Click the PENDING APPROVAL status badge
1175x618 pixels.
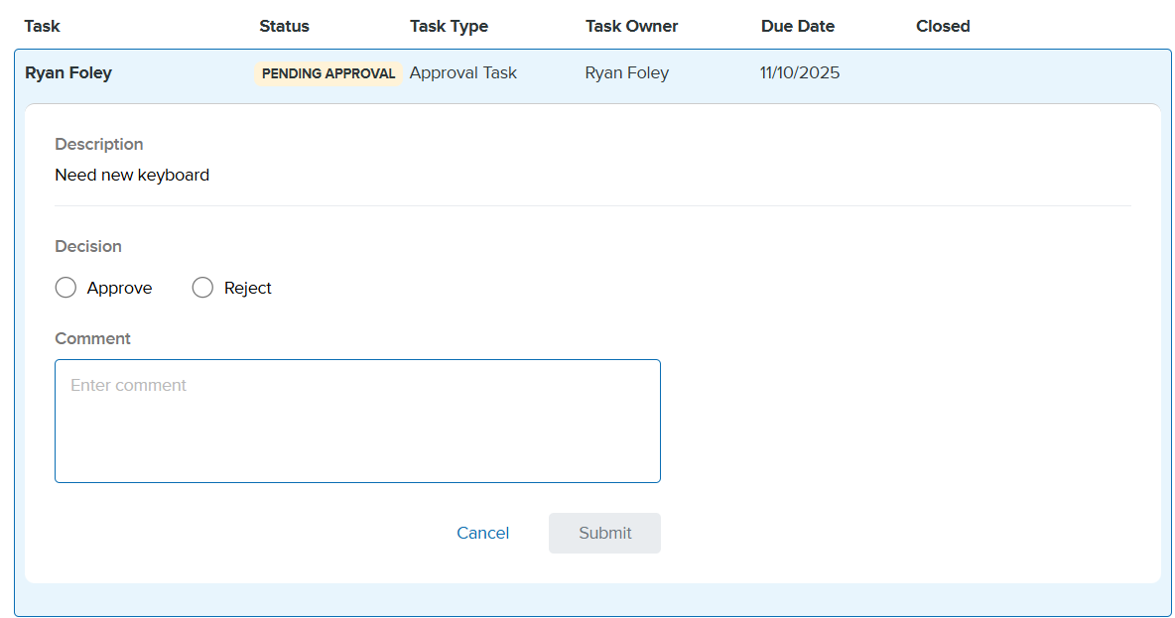[328, 73]
